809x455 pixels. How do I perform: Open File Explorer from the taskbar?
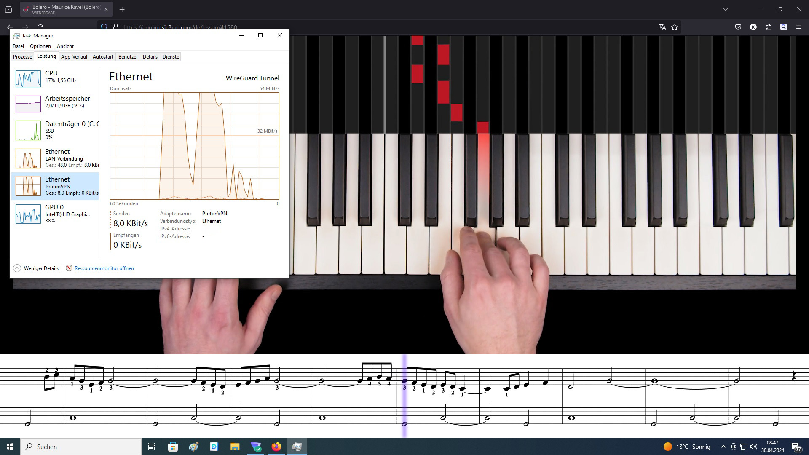tap(235, 447)
